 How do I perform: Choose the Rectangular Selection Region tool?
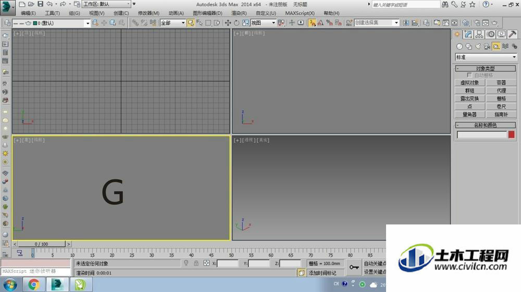pyautogui.click(x=208, y=23)
